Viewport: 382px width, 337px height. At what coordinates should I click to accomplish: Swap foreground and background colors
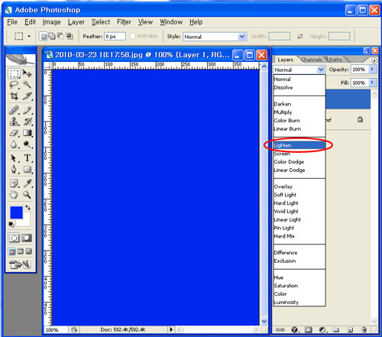[x=28, y=208]
